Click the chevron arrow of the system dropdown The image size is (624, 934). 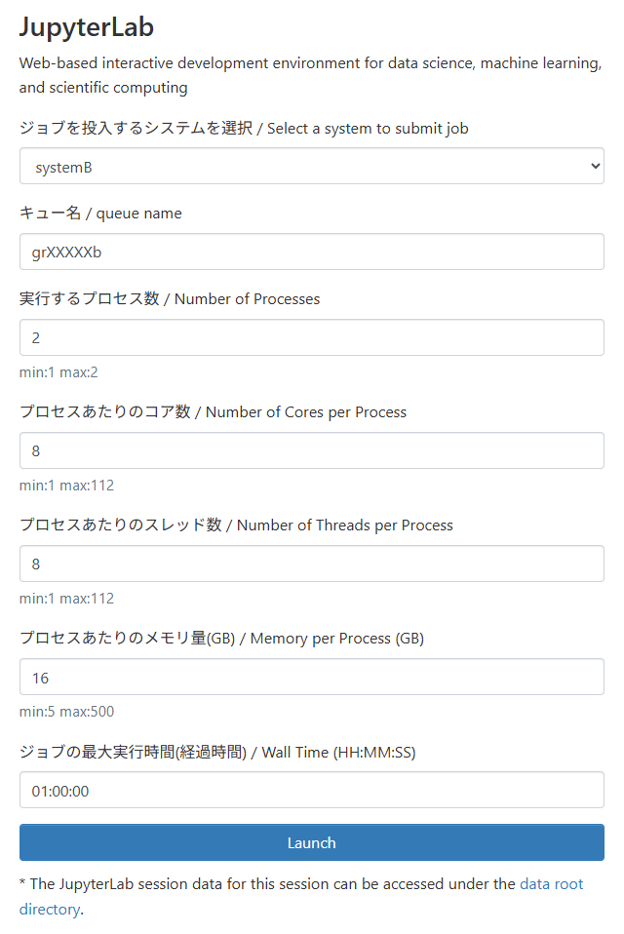pyautogui.click(x=595, y=166)
